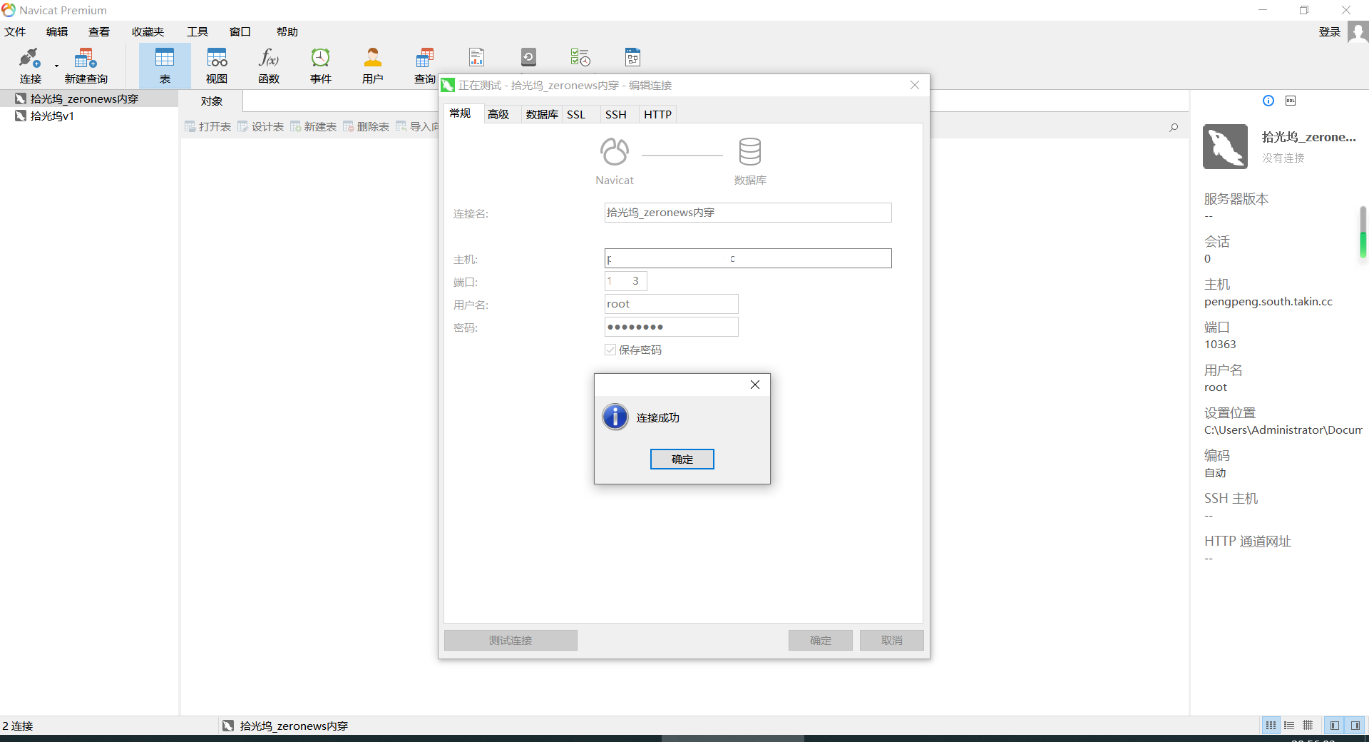Close the 连接成功 message box with X
1369x742 pixels.
tap(755, 385)
